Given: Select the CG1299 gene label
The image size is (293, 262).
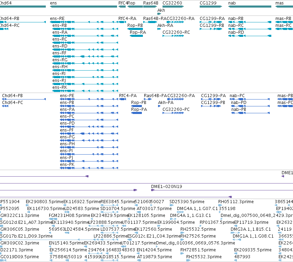Looking at the screenshot, I should pyautogui.click(x=208, y=3).
